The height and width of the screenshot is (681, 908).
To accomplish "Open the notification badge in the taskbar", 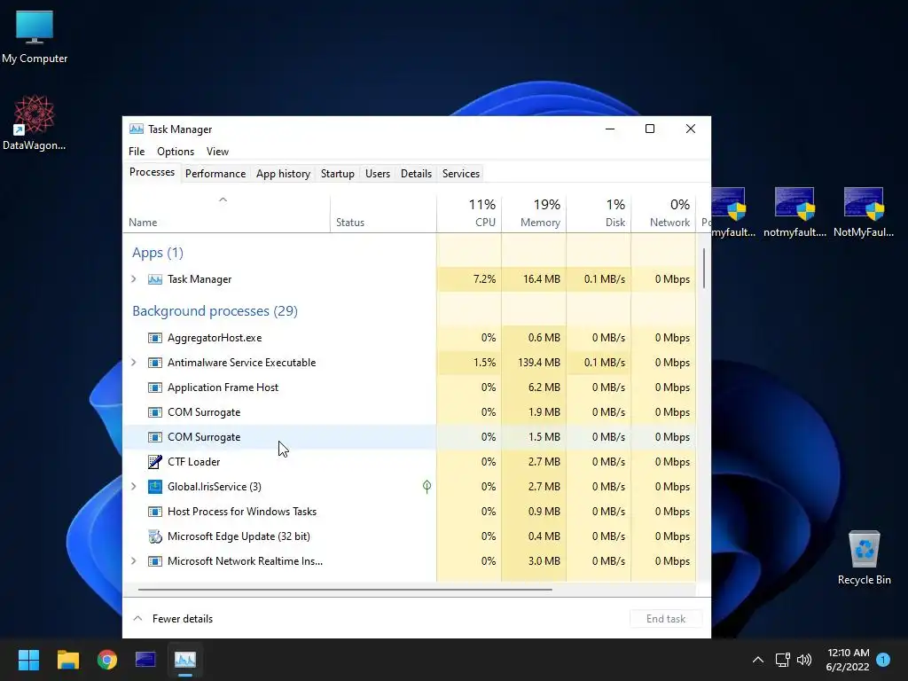I will click(x=883, y=659).
